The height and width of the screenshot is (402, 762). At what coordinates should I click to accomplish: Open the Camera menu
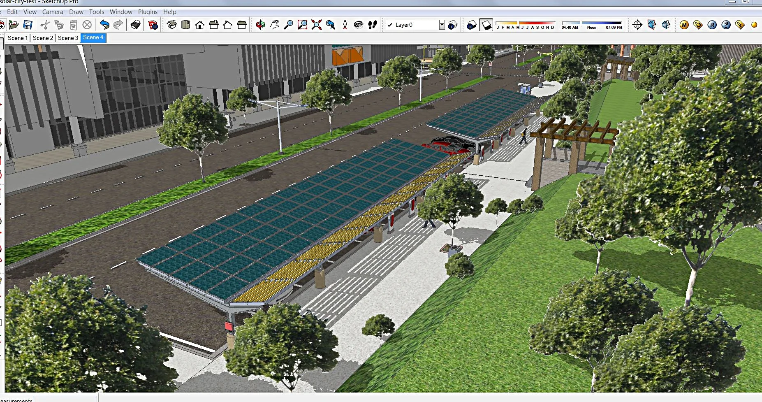point(53,12)
